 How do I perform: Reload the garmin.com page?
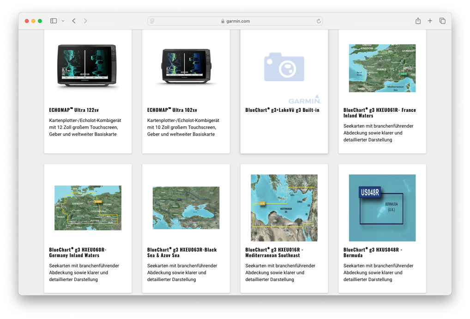pos(318,21)
